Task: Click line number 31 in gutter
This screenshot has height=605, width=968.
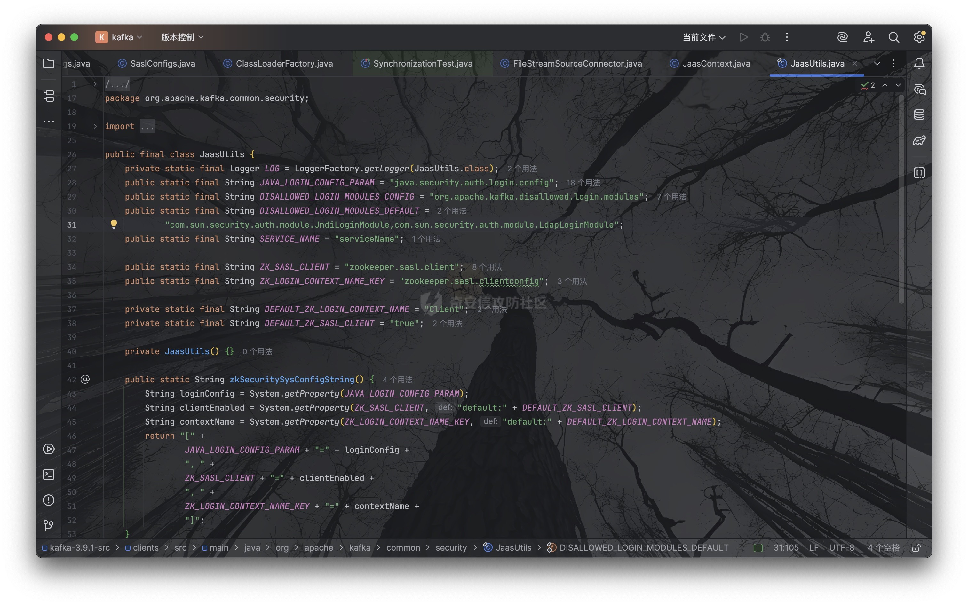Action: pos(72,225)
